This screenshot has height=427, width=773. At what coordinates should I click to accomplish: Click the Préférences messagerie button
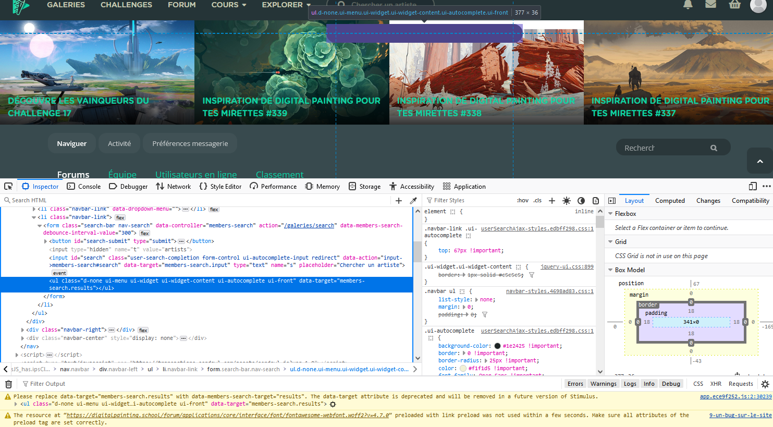pyautogui.click(x=190, y=143)
